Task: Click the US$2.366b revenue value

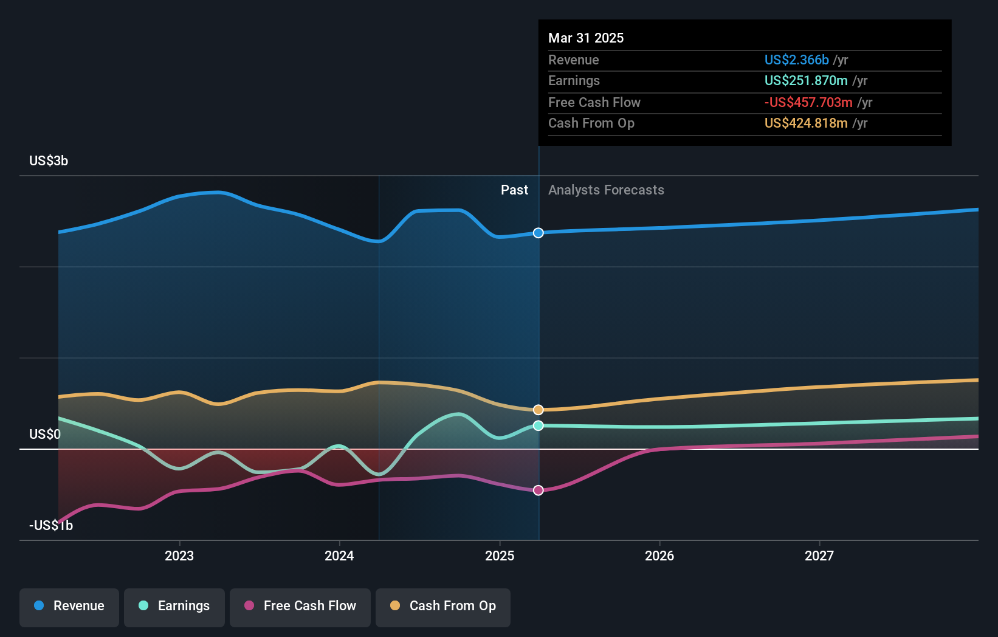Action: (796, 60)
